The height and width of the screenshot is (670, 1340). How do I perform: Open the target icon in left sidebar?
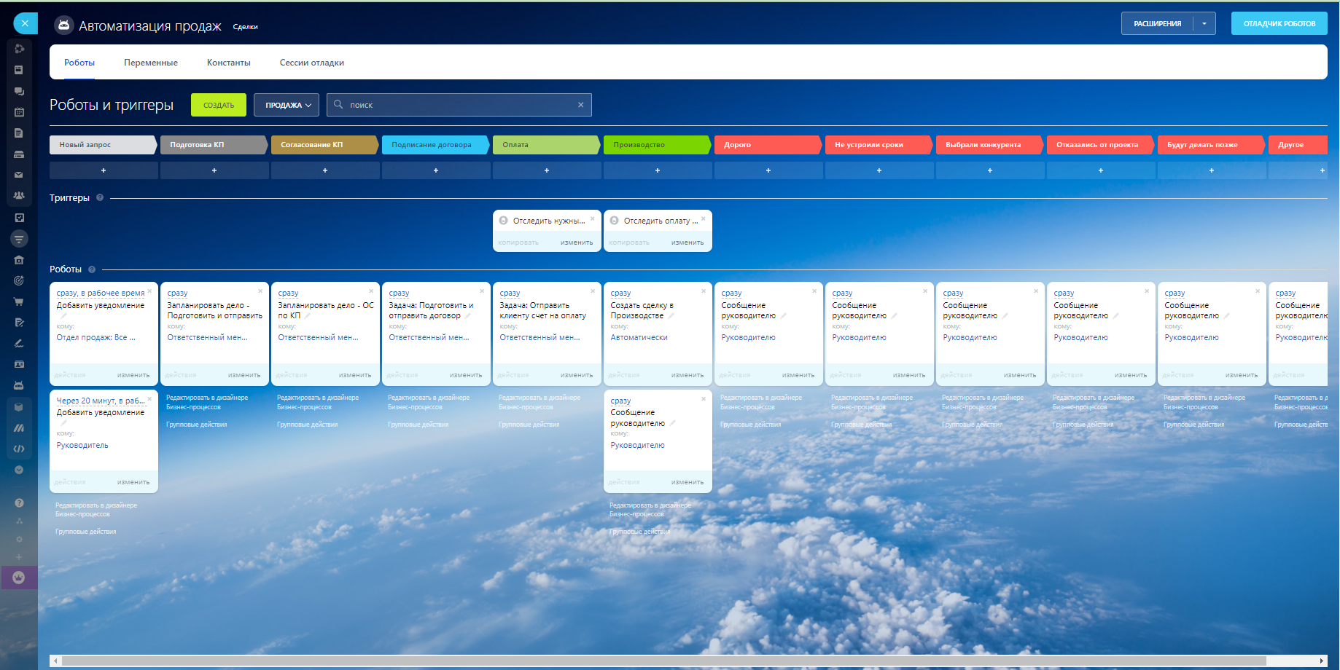click(19, 280)
